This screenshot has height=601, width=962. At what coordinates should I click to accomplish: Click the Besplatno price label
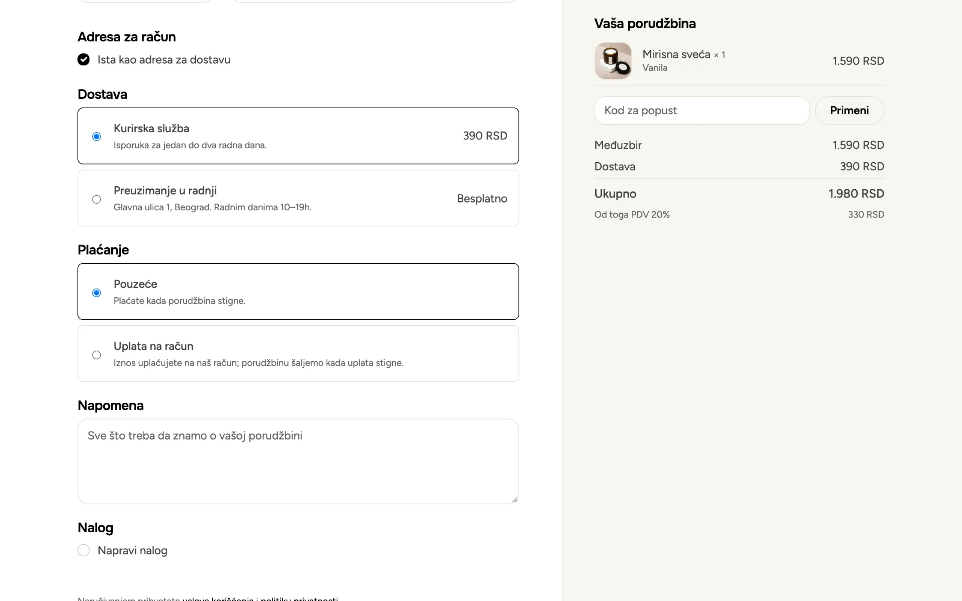click(482, 199)
